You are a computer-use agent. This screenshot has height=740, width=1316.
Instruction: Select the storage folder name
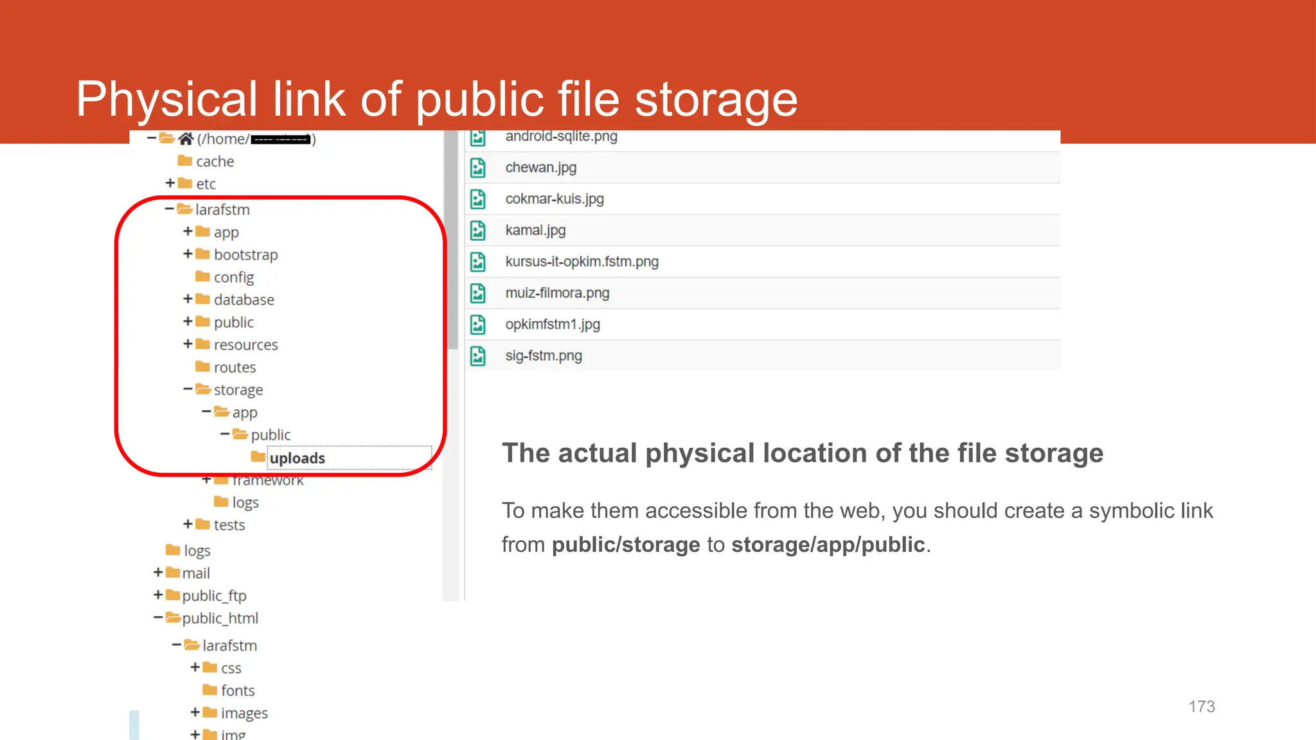[x=238, y=391]
